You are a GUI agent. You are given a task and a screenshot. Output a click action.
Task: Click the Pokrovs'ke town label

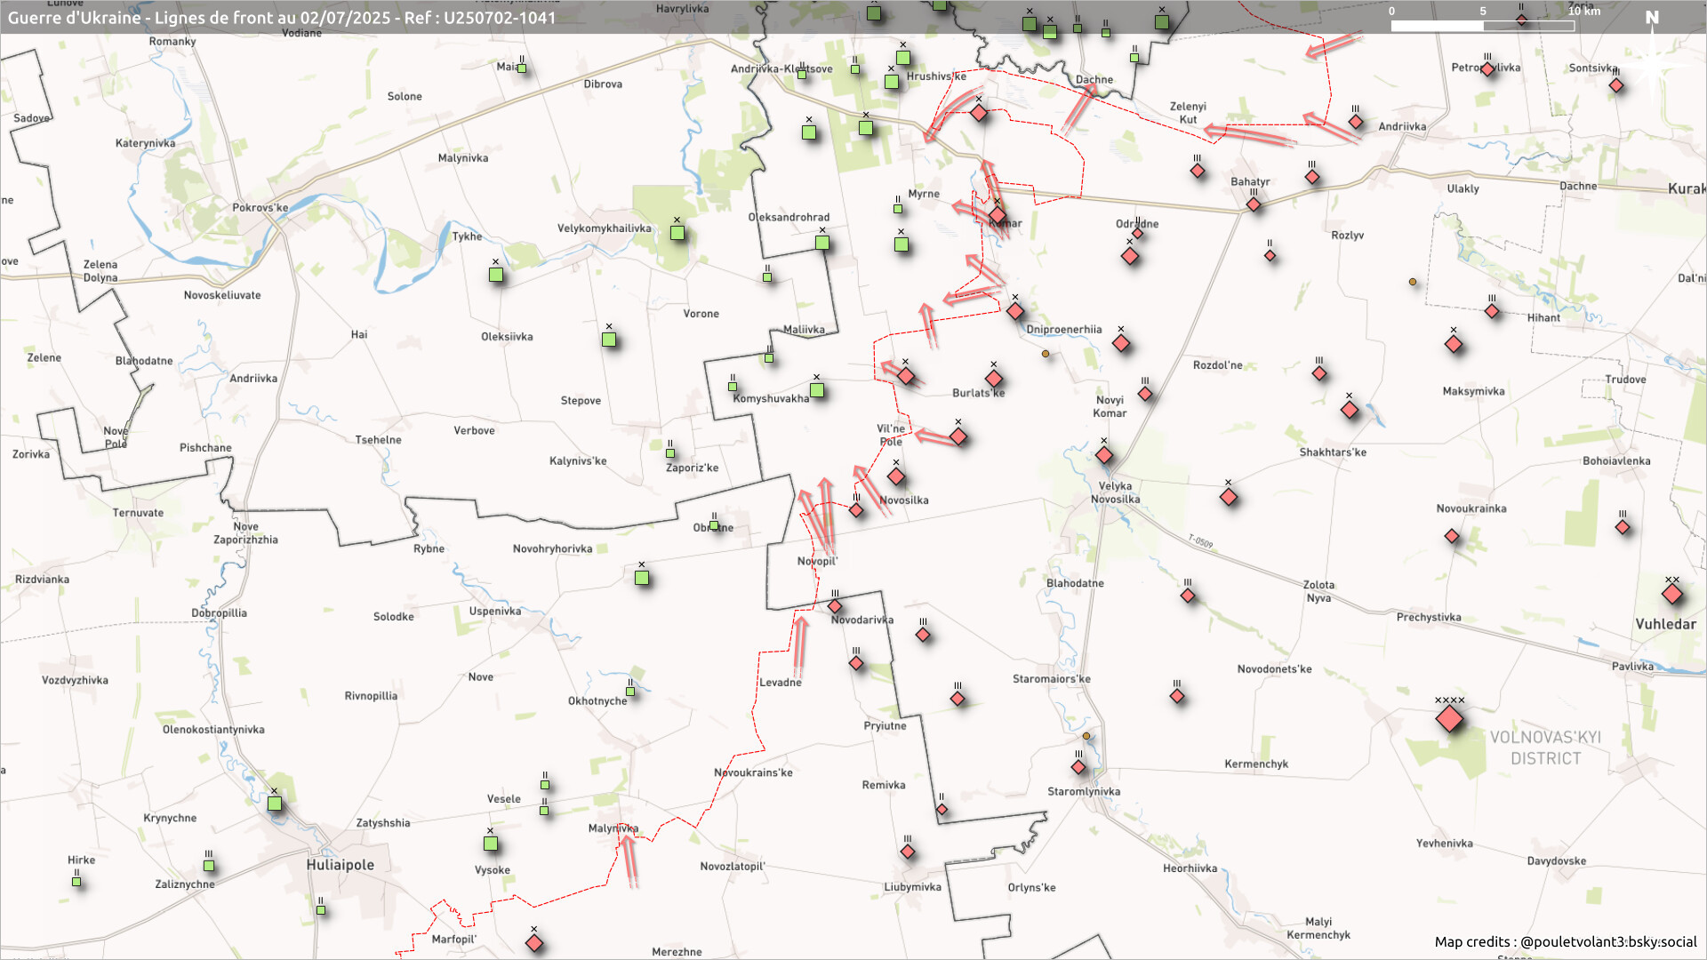click(260, 208)
